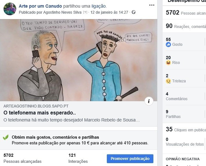Screen dimensions: 206x166
Task: Open the 'ligação' link in post header
Action: tap(99, 6)
